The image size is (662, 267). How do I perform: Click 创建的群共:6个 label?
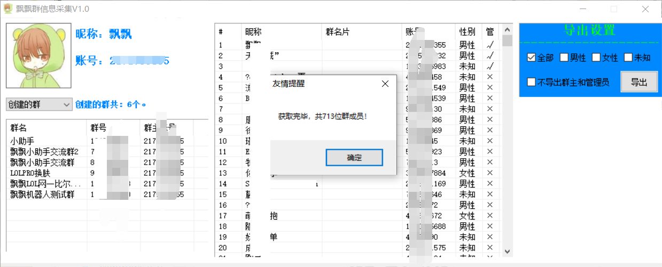tap(111, 104)
